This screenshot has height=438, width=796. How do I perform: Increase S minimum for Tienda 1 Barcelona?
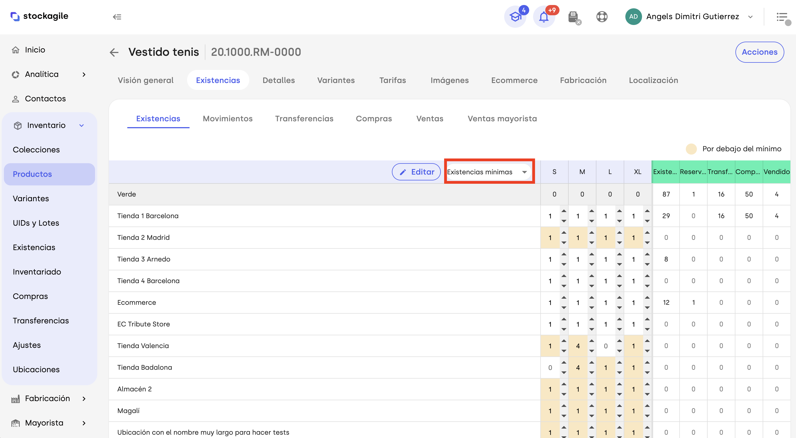pyautogui.click(x=564, y=211)
